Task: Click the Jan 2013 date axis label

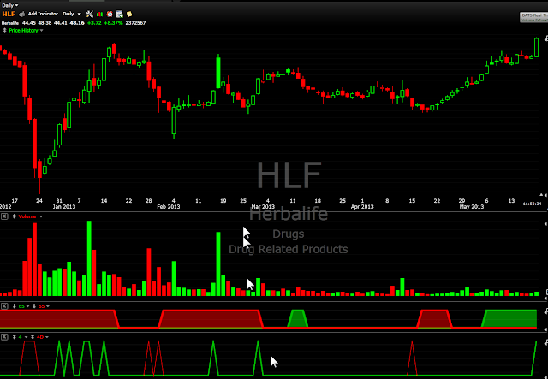Action: [x=64, y=207]
